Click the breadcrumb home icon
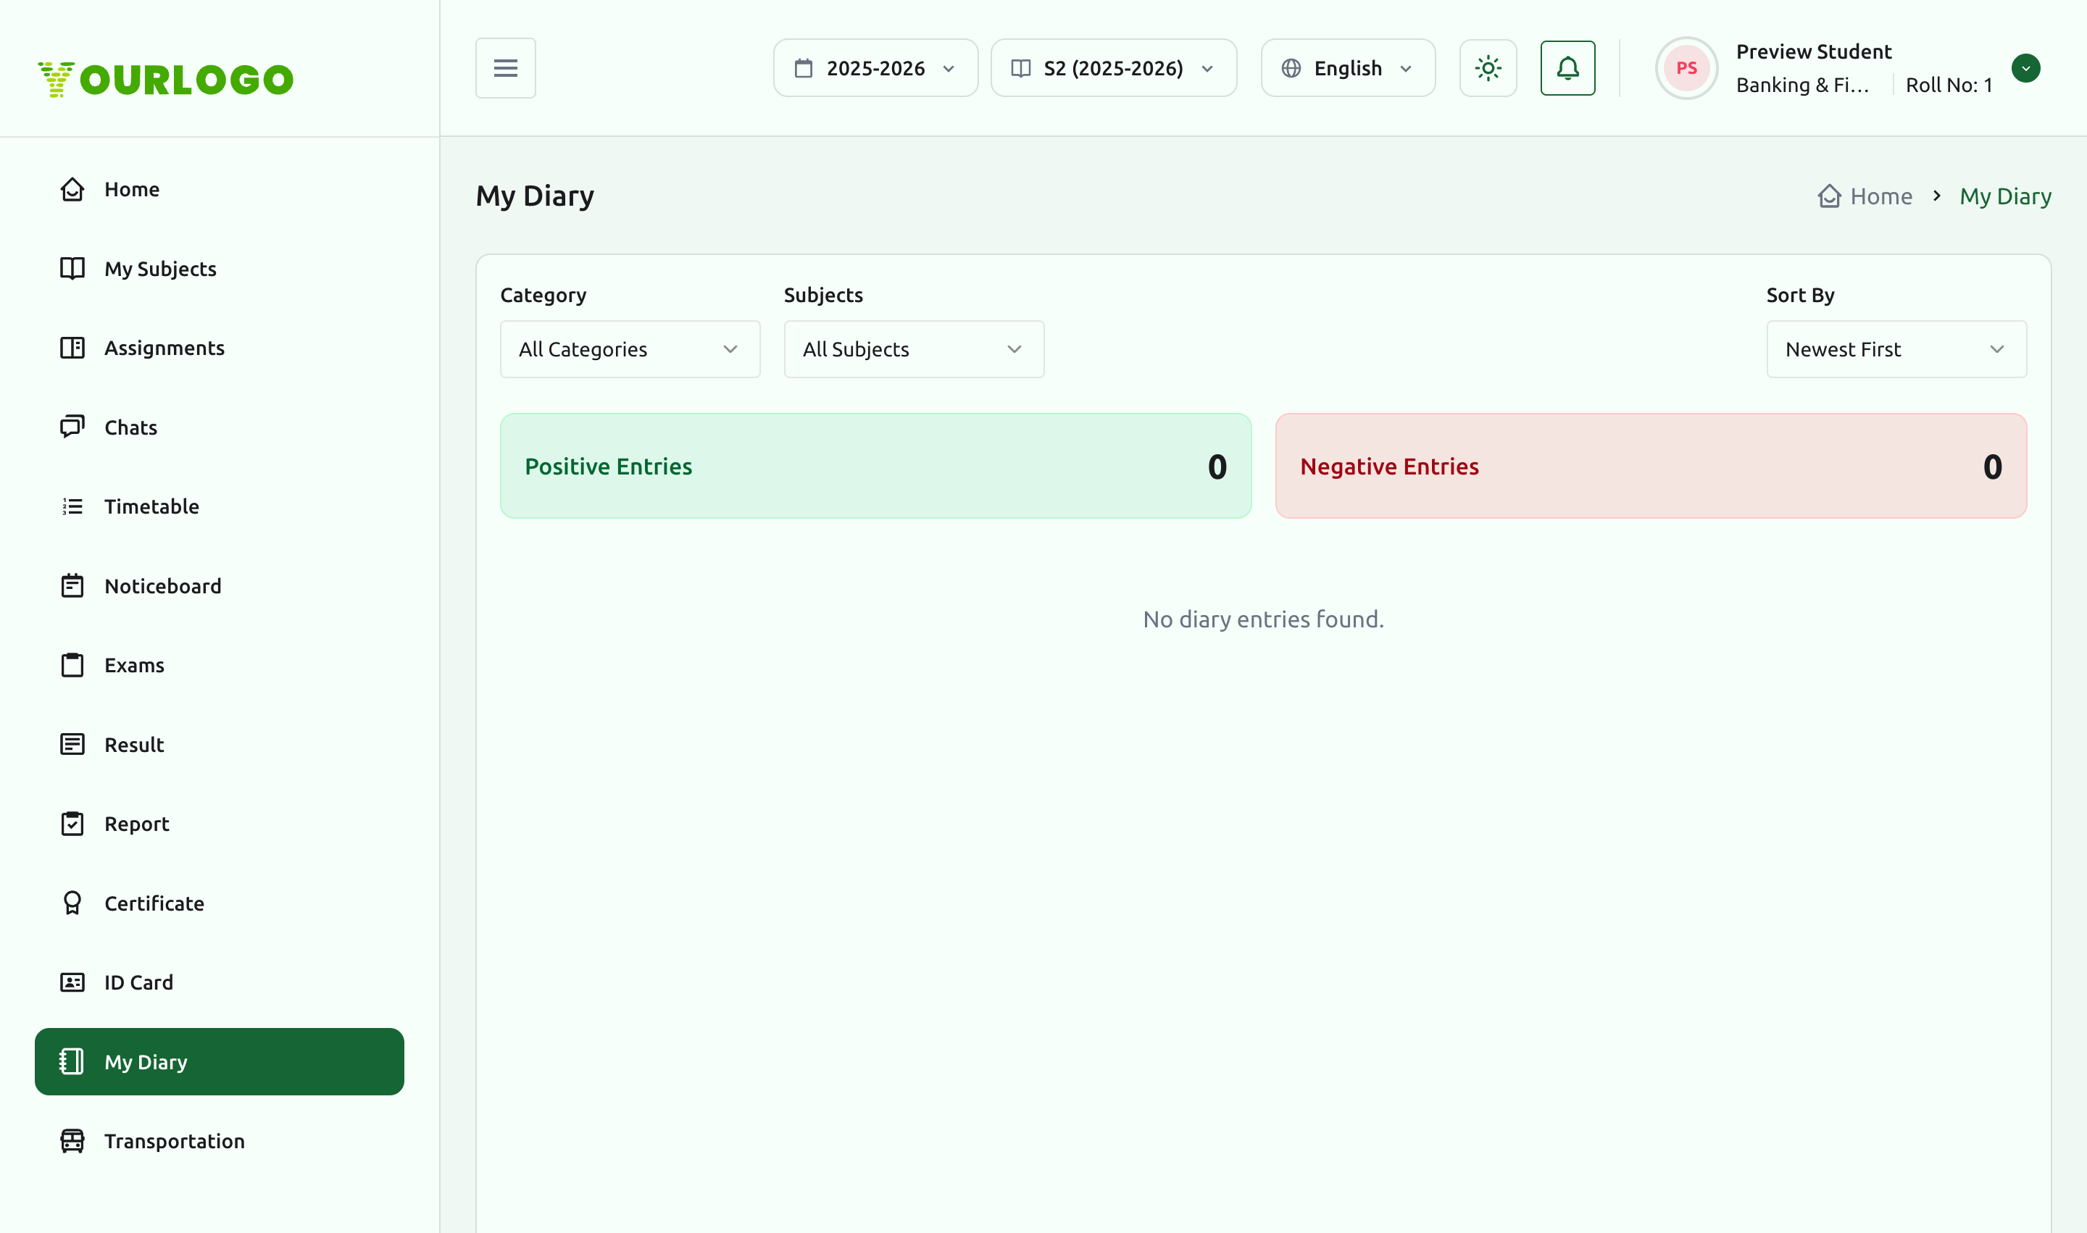The height and width of the screenshot is (1233, 2087). (1829, 196)
